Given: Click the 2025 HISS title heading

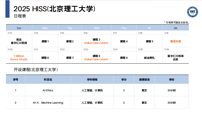Looking at the screenshot, I should pos(54,9).
